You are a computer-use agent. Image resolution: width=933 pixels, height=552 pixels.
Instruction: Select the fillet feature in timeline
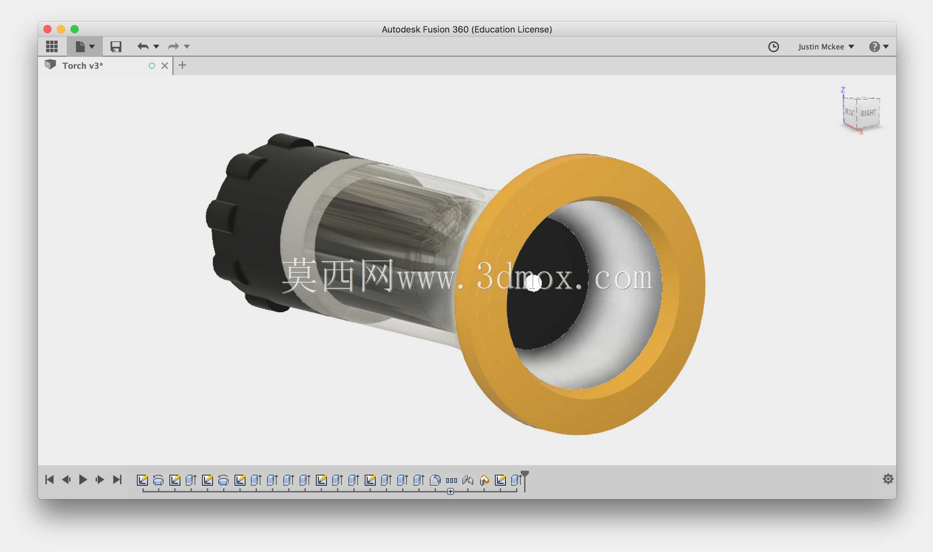pyautogui.click(x=435, y=480)
